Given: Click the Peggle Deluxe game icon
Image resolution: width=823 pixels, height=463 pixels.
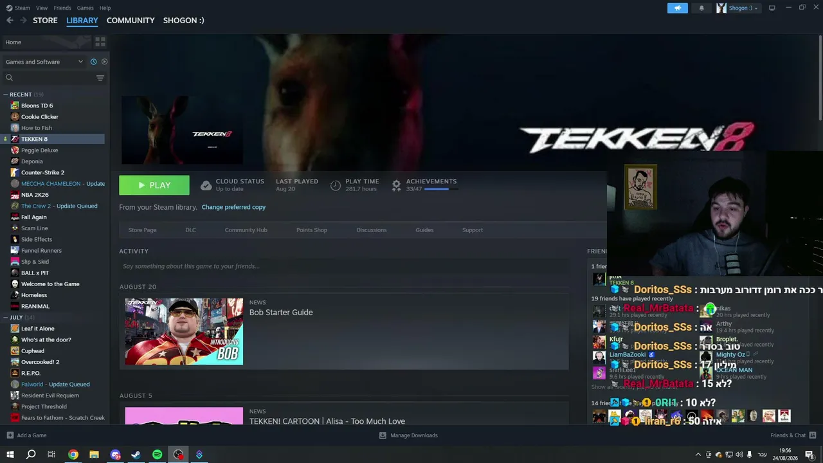Looking at the screenshot, I should point(15,150).
